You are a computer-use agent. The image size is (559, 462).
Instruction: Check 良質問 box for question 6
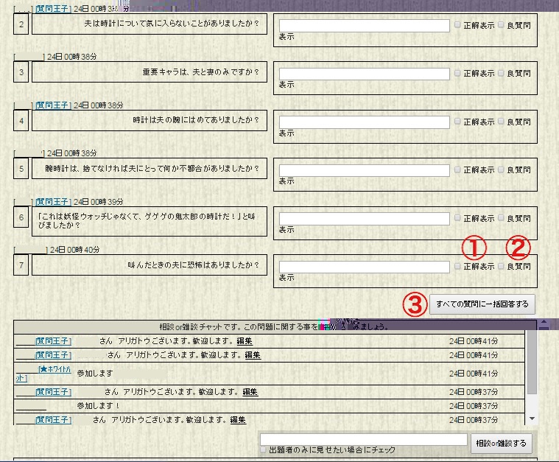pyautogui.click(x=502, y=218)
